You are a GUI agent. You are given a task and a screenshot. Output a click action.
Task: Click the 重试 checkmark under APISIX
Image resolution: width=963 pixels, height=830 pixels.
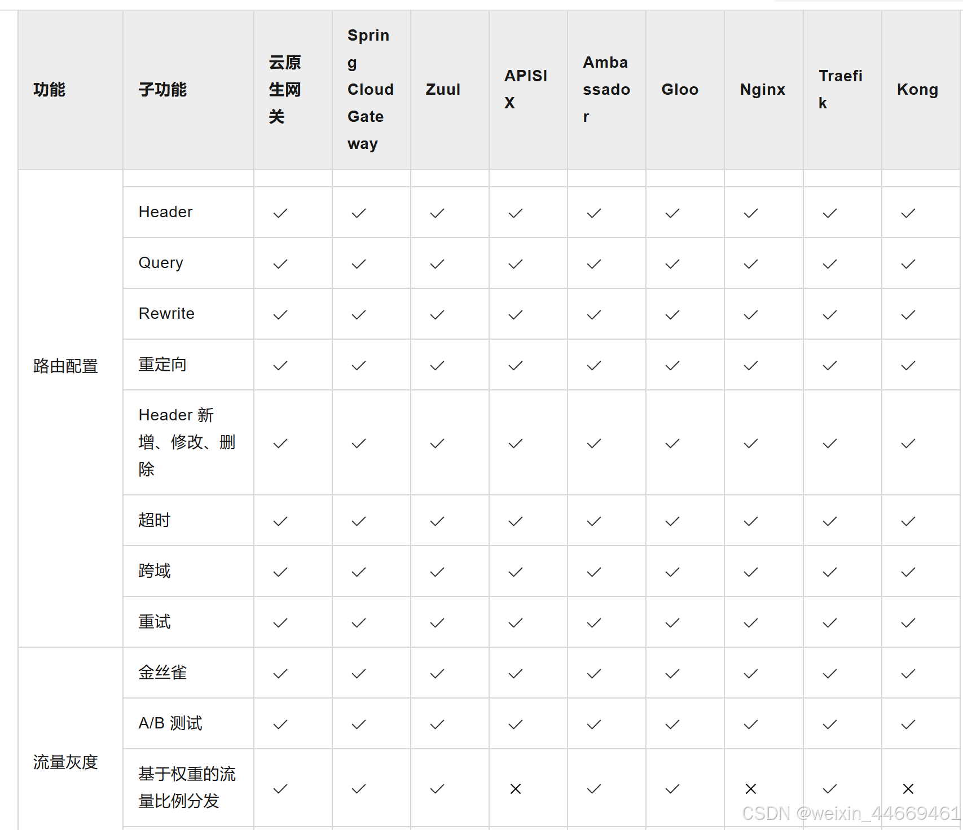(516, 623)
